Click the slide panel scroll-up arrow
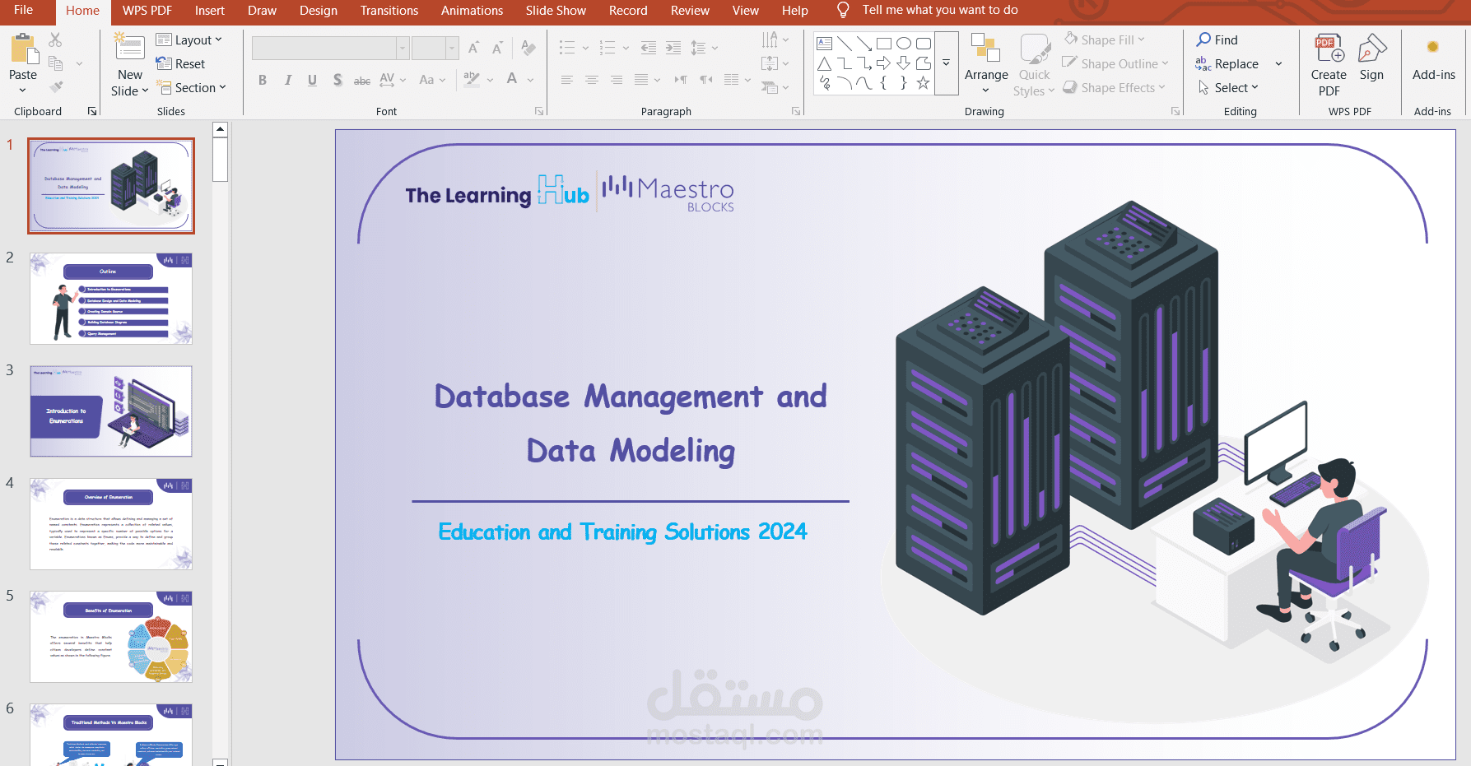Screen dimensions: 1471x766 coord(220,129)
